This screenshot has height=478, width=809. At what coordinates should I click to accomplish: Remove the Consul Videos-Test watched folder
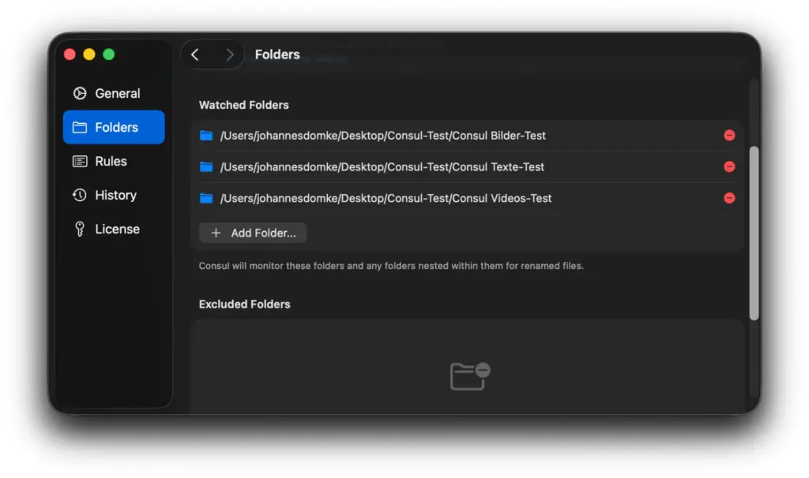point(729,198)
